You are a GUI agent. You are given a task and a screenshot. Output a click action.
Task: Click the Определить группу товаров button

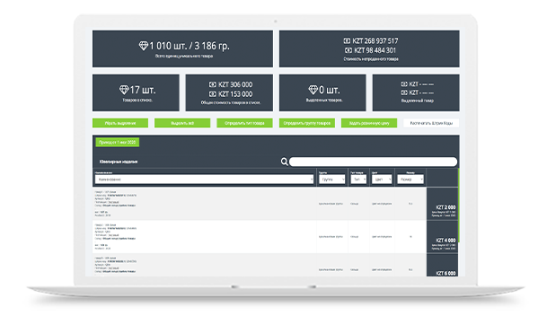click(307, 123)
